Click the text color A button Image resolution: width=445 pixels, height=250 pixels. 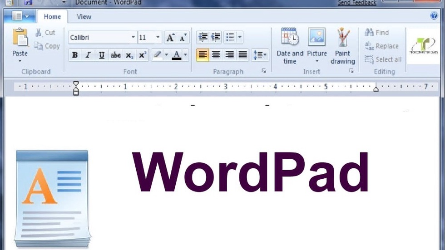click(176, 55)
